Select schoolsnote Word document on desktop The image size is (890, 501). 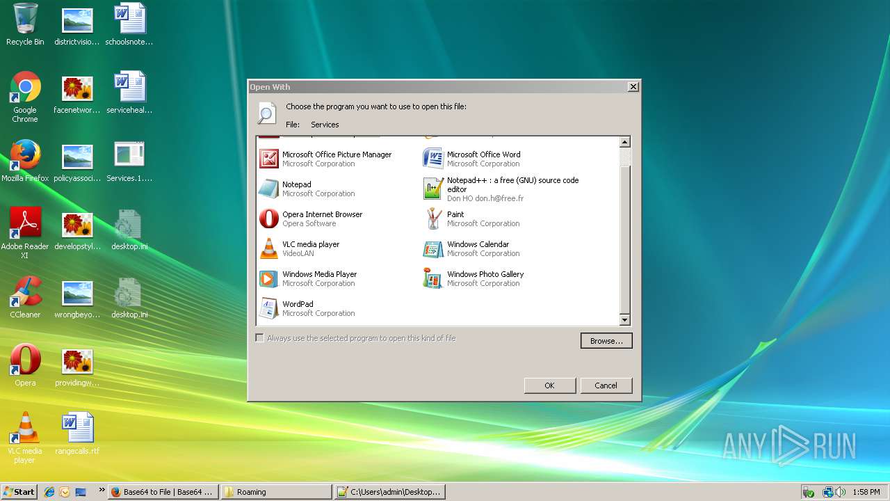(129, 24)
